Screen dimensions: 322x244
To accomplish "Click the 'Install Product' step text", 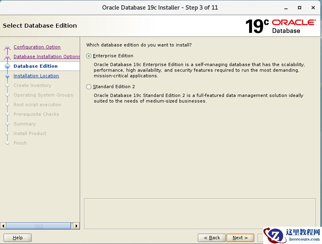I will (30, 133).
